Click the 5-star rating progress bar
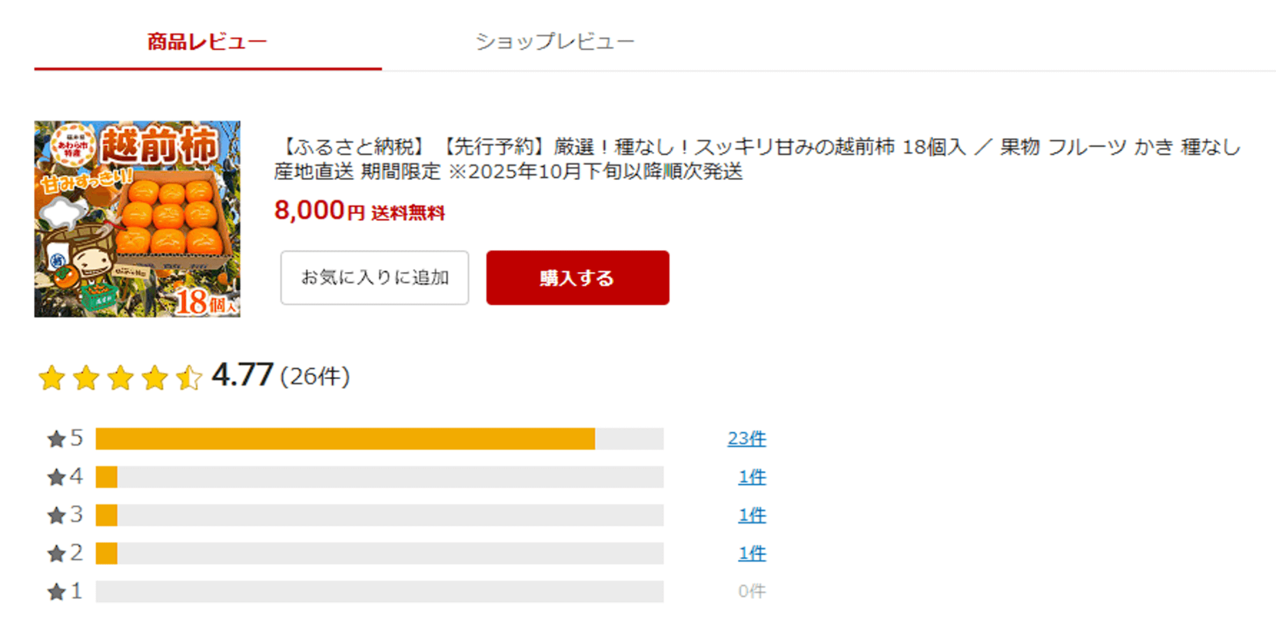 point(380,437)
